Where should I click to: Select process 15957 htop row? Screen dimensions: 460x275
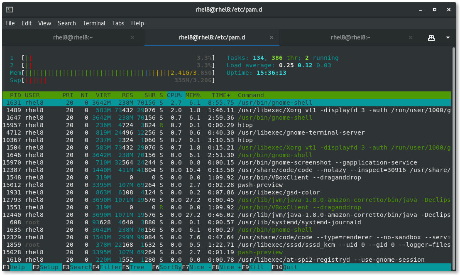click(x=227, y=125)
